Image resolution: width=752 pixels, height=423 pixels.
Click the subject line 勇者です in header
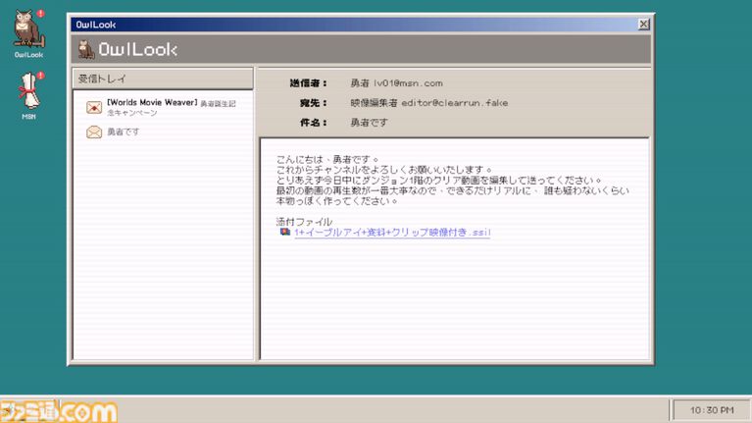coord(369,123)
